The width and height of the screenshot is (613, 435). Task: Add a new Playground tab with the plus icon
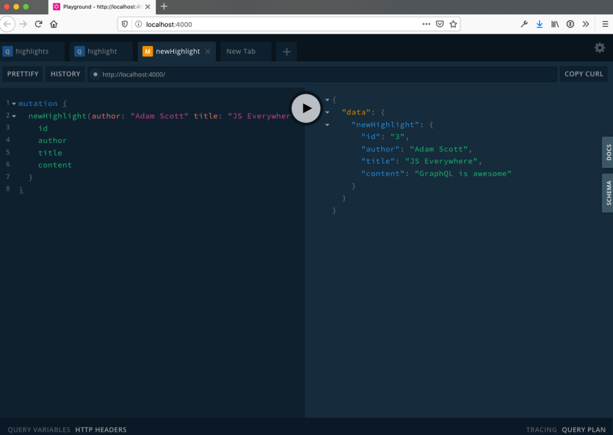tap(286, 51)
